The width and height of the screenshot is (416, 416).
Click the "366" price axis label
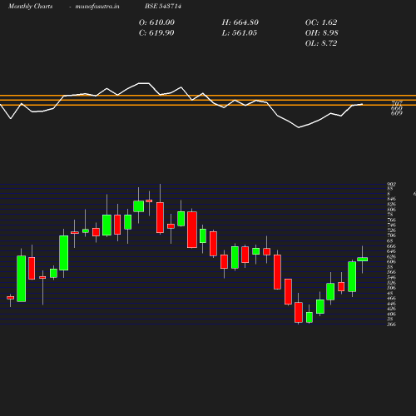391,324
